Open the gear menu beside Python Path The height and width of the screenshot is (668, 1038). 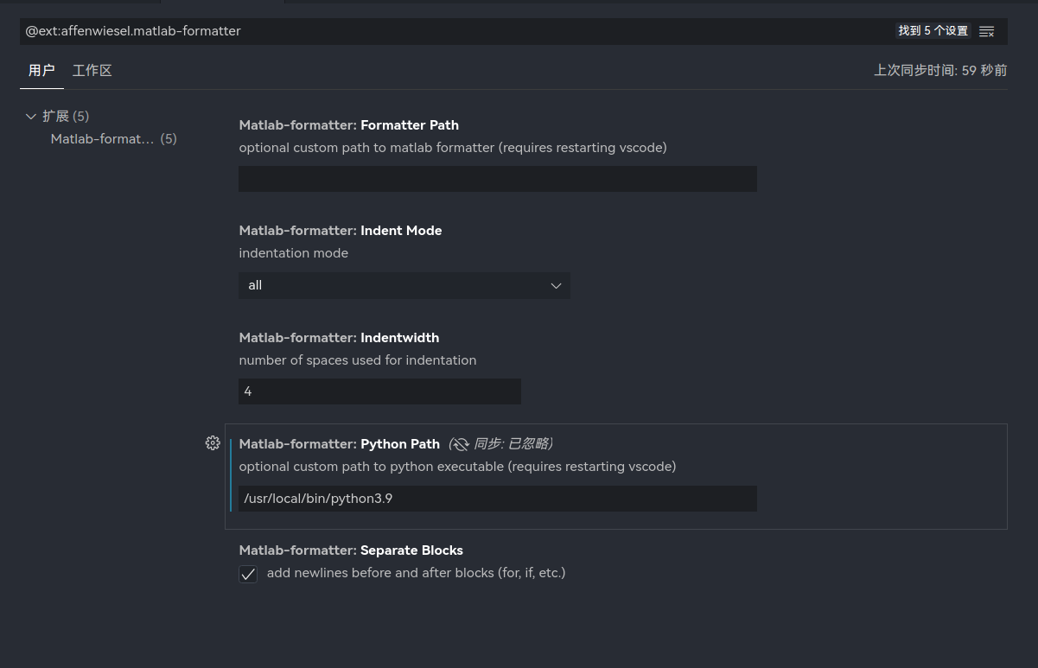click(x=213, y=443)
